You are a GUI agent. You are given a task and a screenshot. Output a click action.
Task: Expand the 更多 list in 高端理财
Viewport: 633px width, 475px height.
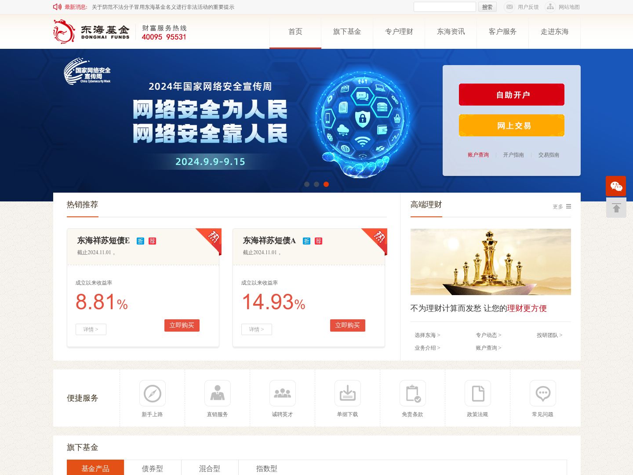pos(562,207)
